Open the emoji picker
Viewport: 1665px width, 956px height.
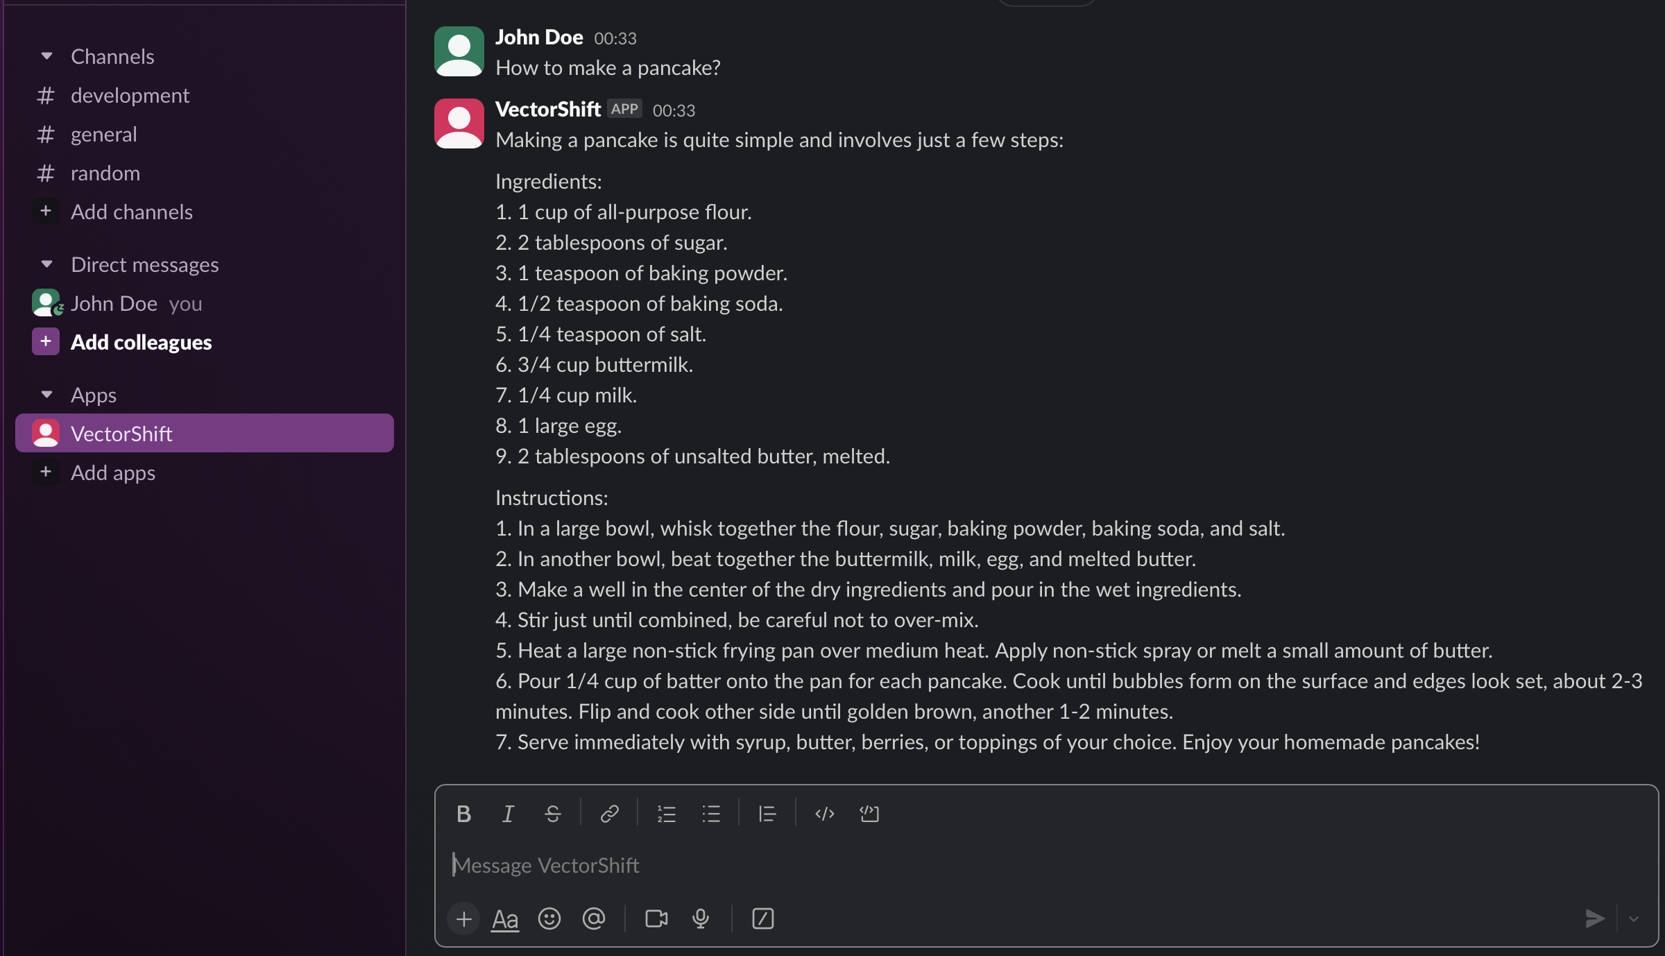pos(549,919)
